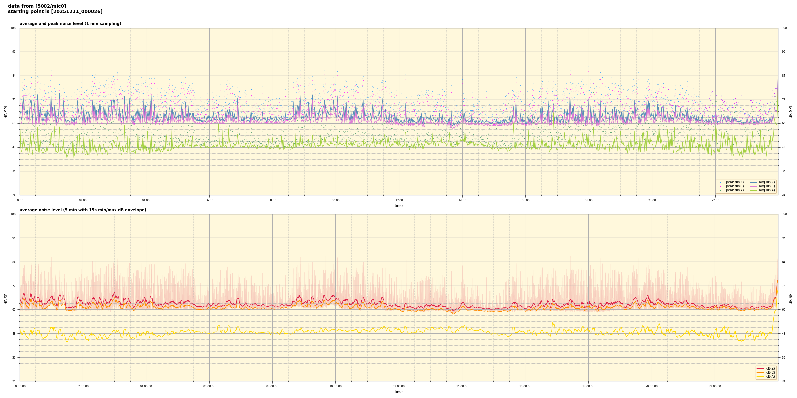The height and width of the screenshot is (398, 797).
Task: Click orange dB(C) entry in lower legend
Action: 760,372
